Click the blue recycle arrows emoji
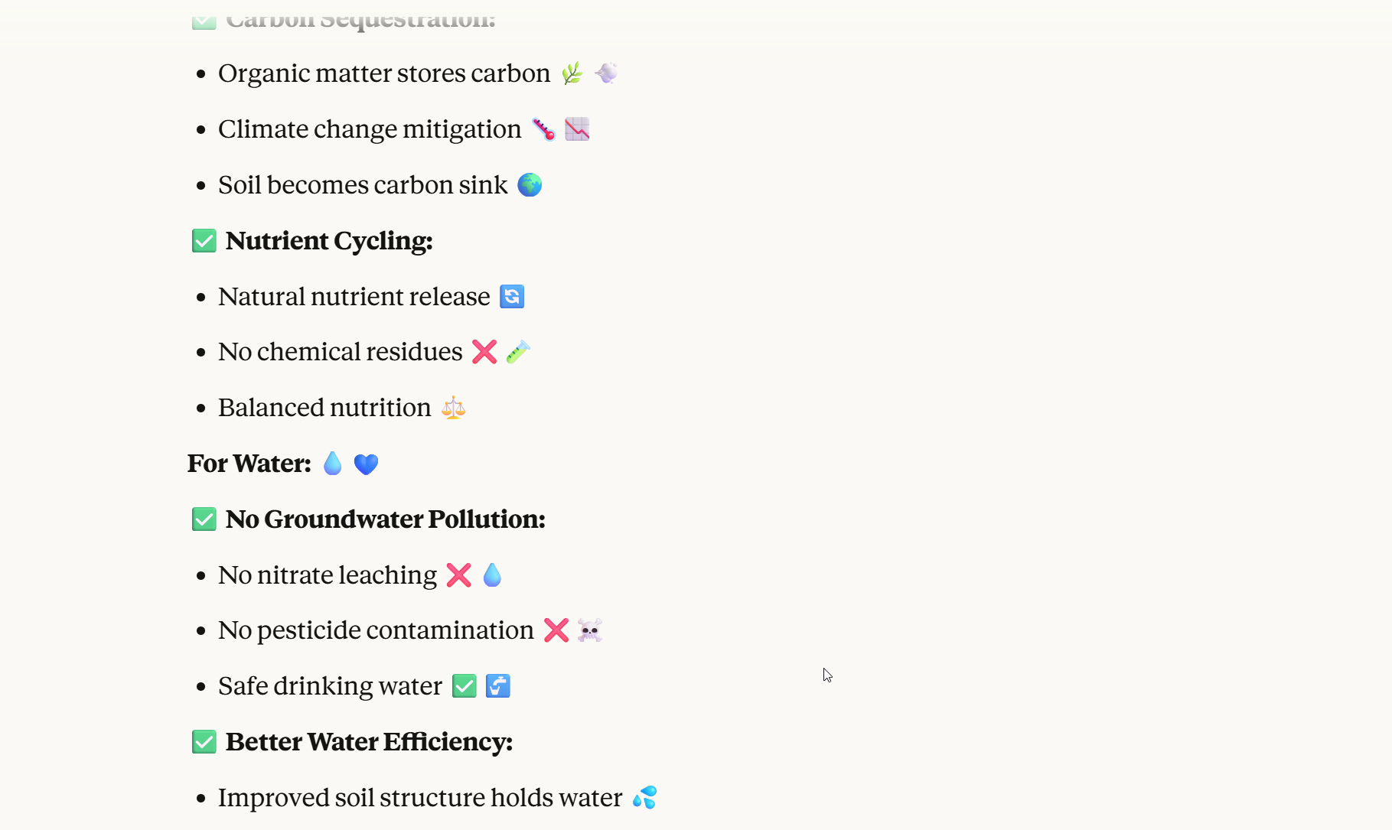Screen dimensions: 1392x830 pos(512,297)
